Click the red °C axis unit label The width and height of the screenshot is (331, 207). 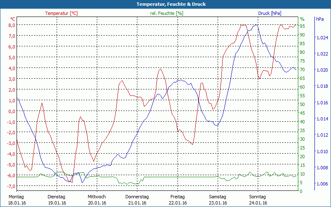pyautogui.click(x=13, y=19)
